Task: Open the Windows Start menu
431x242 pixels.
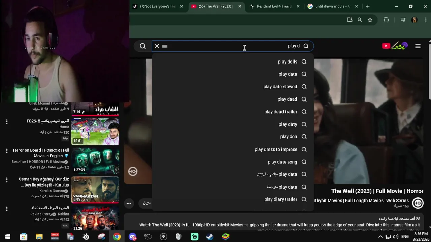Action: point(7,237)
